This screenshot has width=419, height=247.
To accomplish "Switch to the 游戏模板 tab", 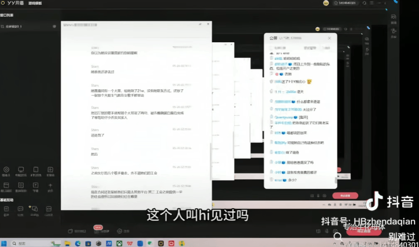I will click(x=35, y=3).
